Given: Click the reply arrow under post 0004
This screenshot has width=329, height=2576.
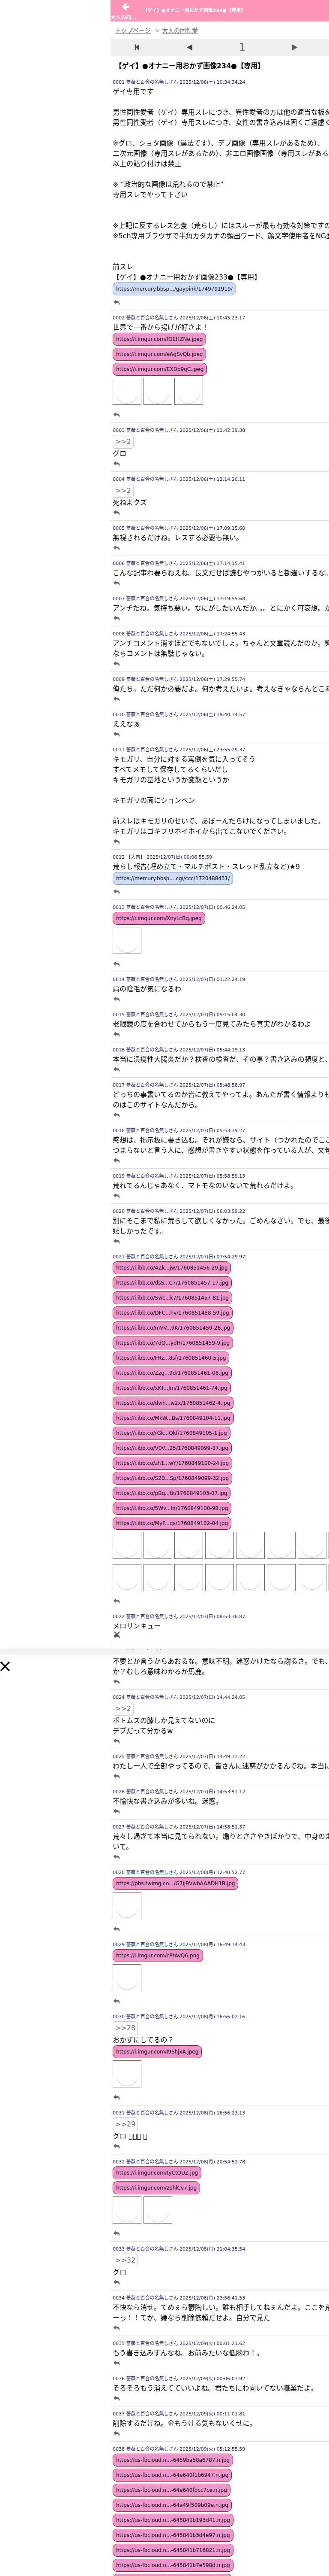Looking at the screenshot, I should point(117,513).
